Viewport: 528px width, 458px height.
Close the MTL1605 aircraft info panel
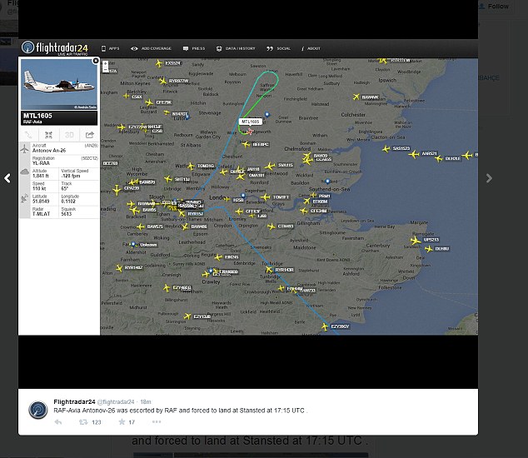(96, 61)
